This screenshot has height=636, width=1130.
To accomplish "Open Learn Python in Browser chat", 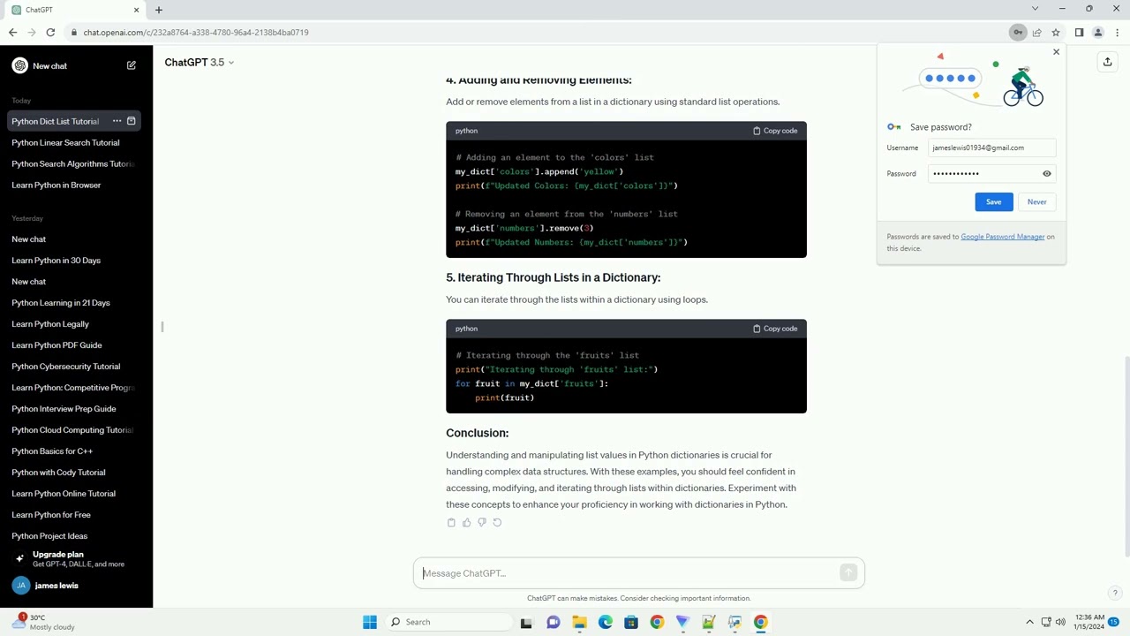I will click(x=56, y=185).
